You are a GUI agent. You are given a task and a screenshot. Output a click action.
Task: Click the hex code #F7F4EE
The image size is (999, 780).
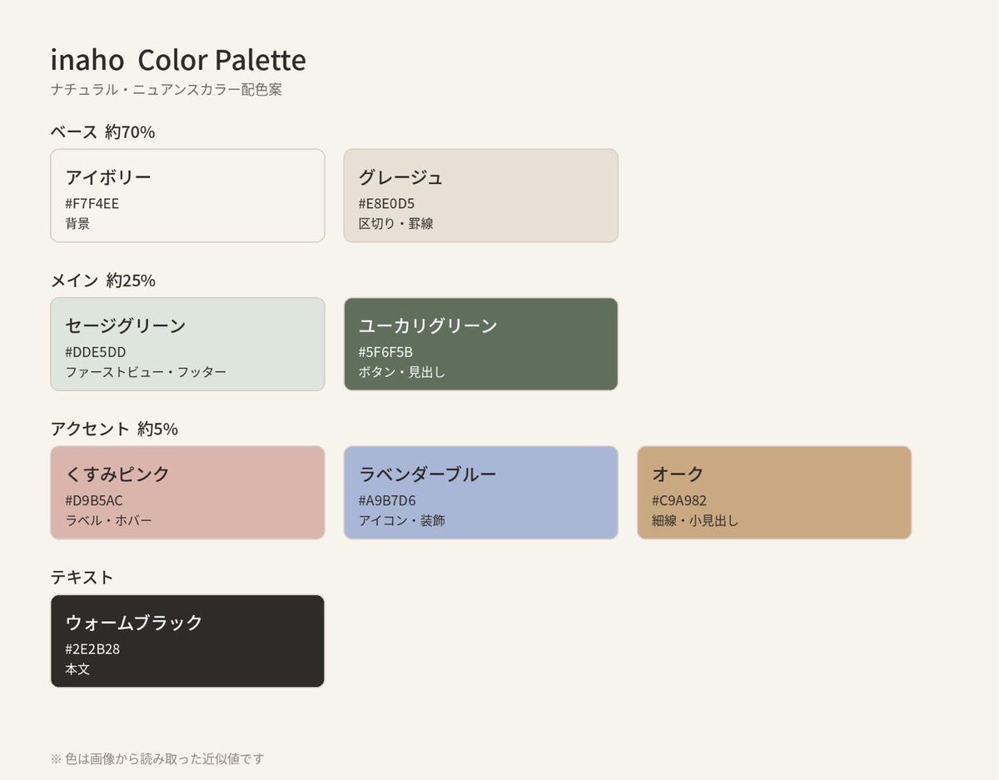pyautogui.click(x=92, y=204)
